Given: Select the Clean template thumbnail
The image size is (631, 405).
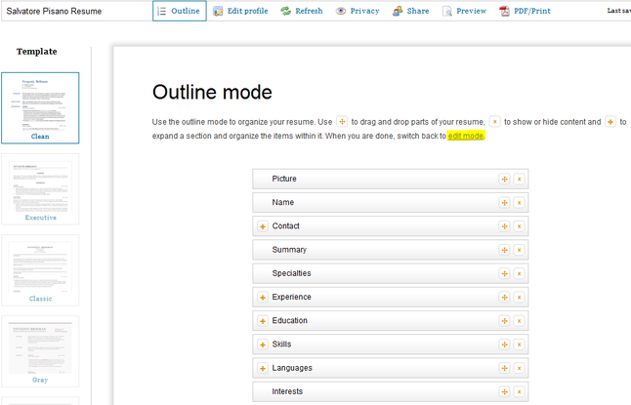Looking at the screenshot, I should pyautogui.click(x=40, y=107).
